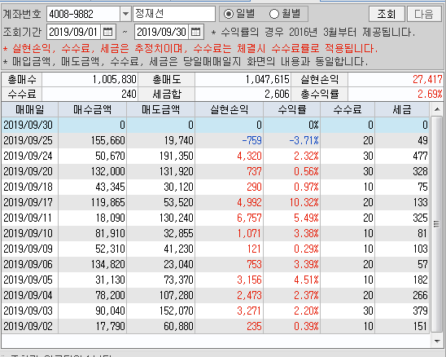Expand the account number dropdown

125,14
